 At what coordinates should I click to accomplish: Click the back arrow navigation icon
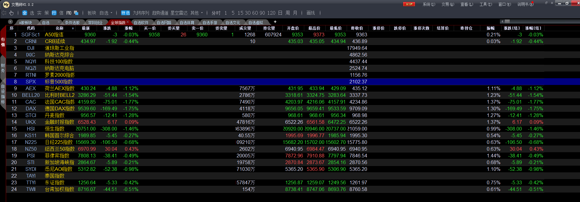coord(4,13)
